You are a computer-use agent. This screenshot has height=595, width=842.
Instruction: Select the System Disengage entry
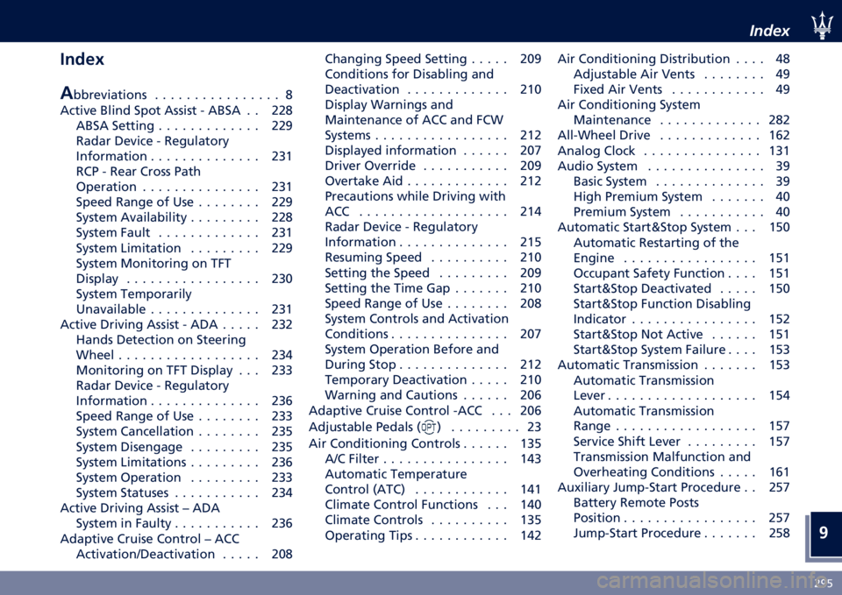pos(184,447)
